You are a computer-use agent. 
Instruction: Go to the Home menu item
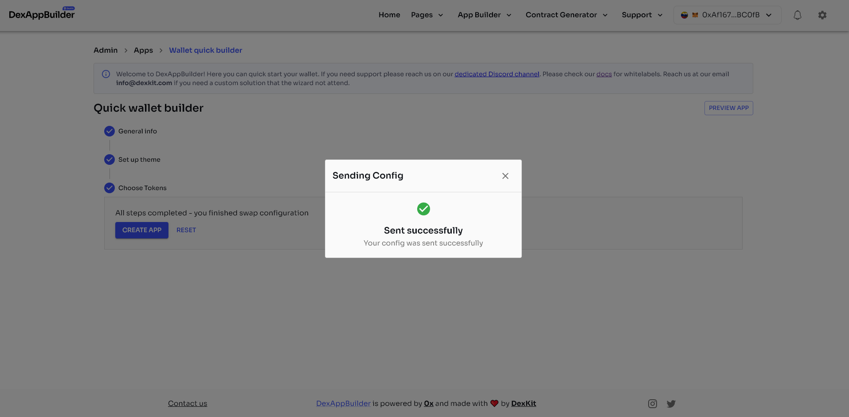click(x=389, y=15)
